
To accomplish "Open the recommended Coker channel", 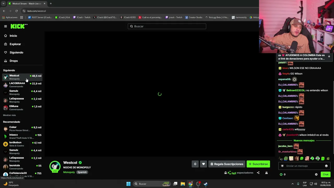I will click(22, 129).
